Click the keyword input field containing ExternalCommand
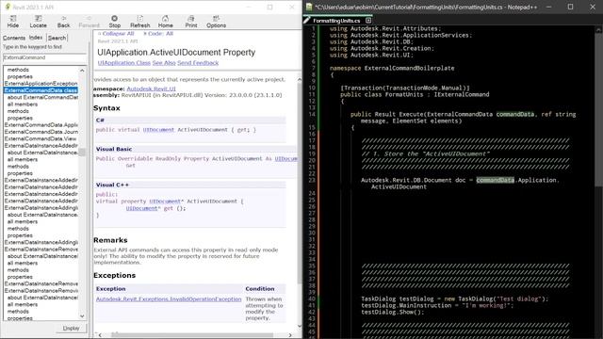This screenshot has height=339, width=603. pyautogui.click(x=44, y=57)
